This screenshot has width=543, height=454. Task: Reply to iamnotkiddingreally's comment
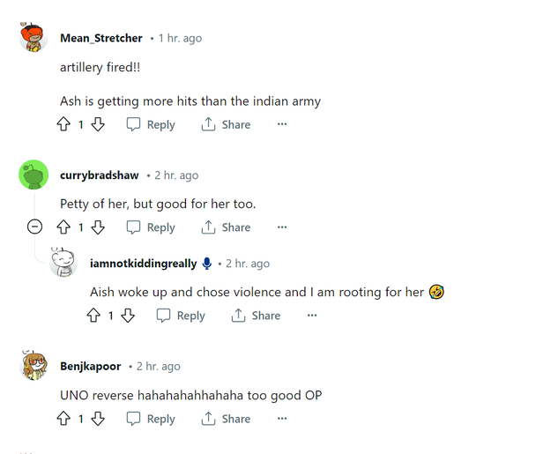coord(181,316)
